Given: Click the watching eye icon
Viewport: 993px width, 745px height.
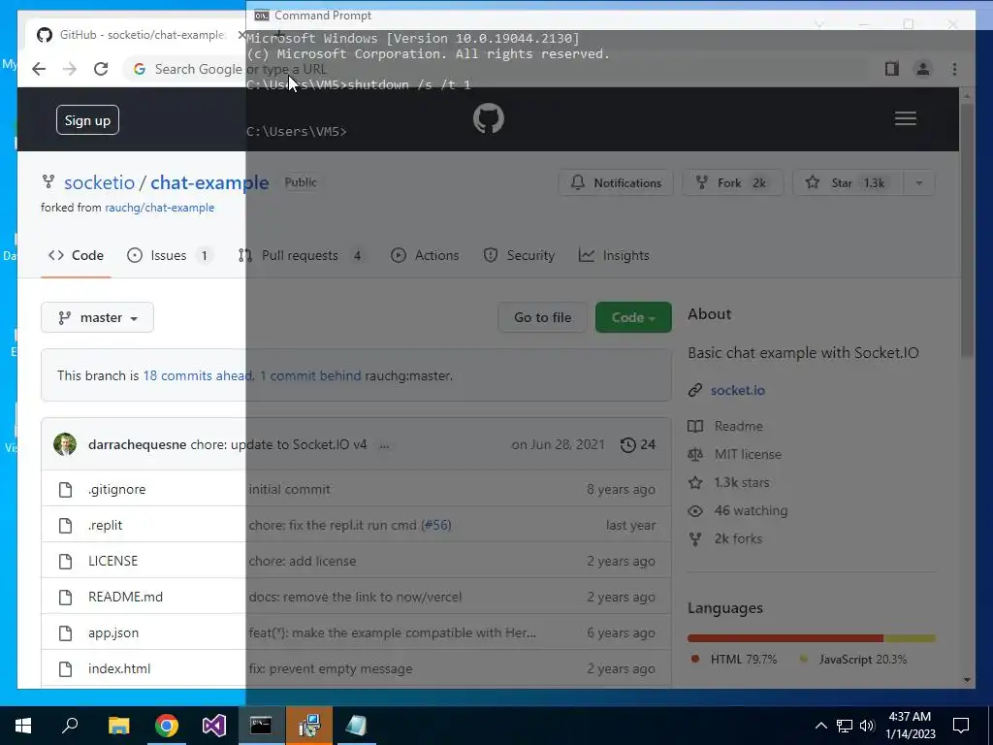Looking at the screenshot, I should pos(694,510).
